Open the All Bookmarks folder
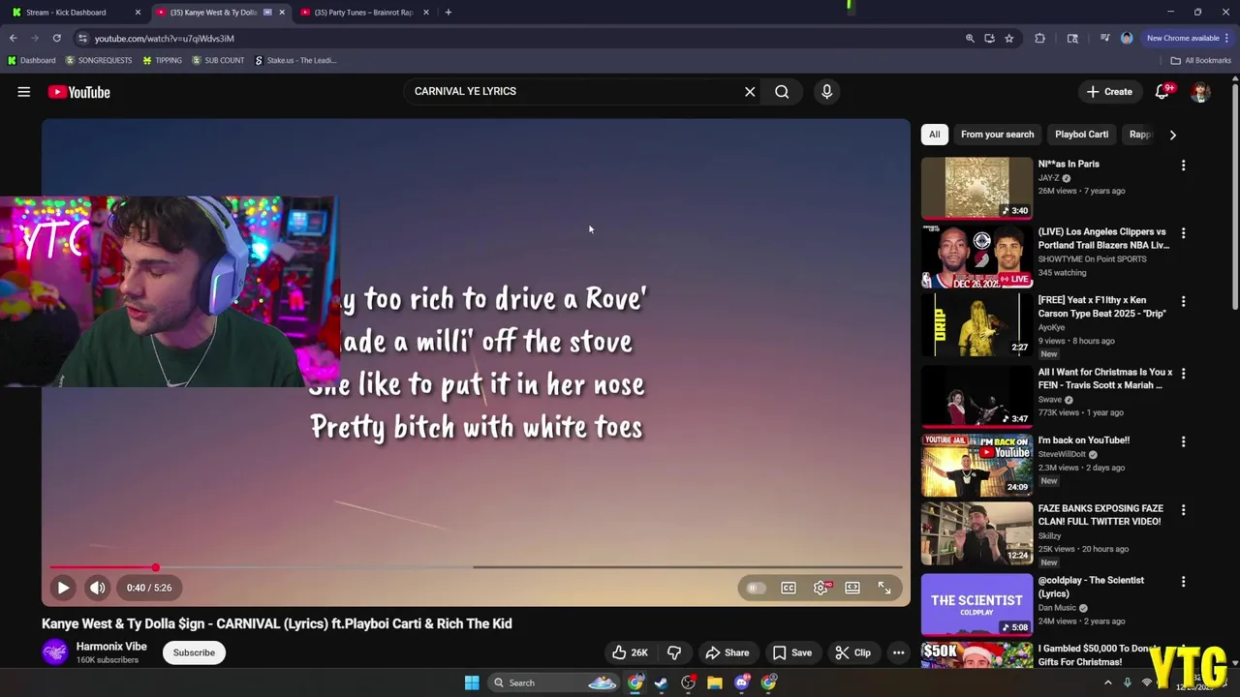1240x697 pixels. pos(1200,60)
